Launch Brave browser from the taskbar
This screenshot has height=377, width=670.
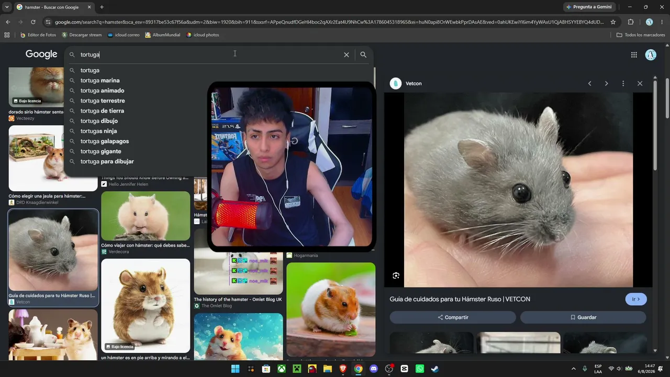(343, 369)
